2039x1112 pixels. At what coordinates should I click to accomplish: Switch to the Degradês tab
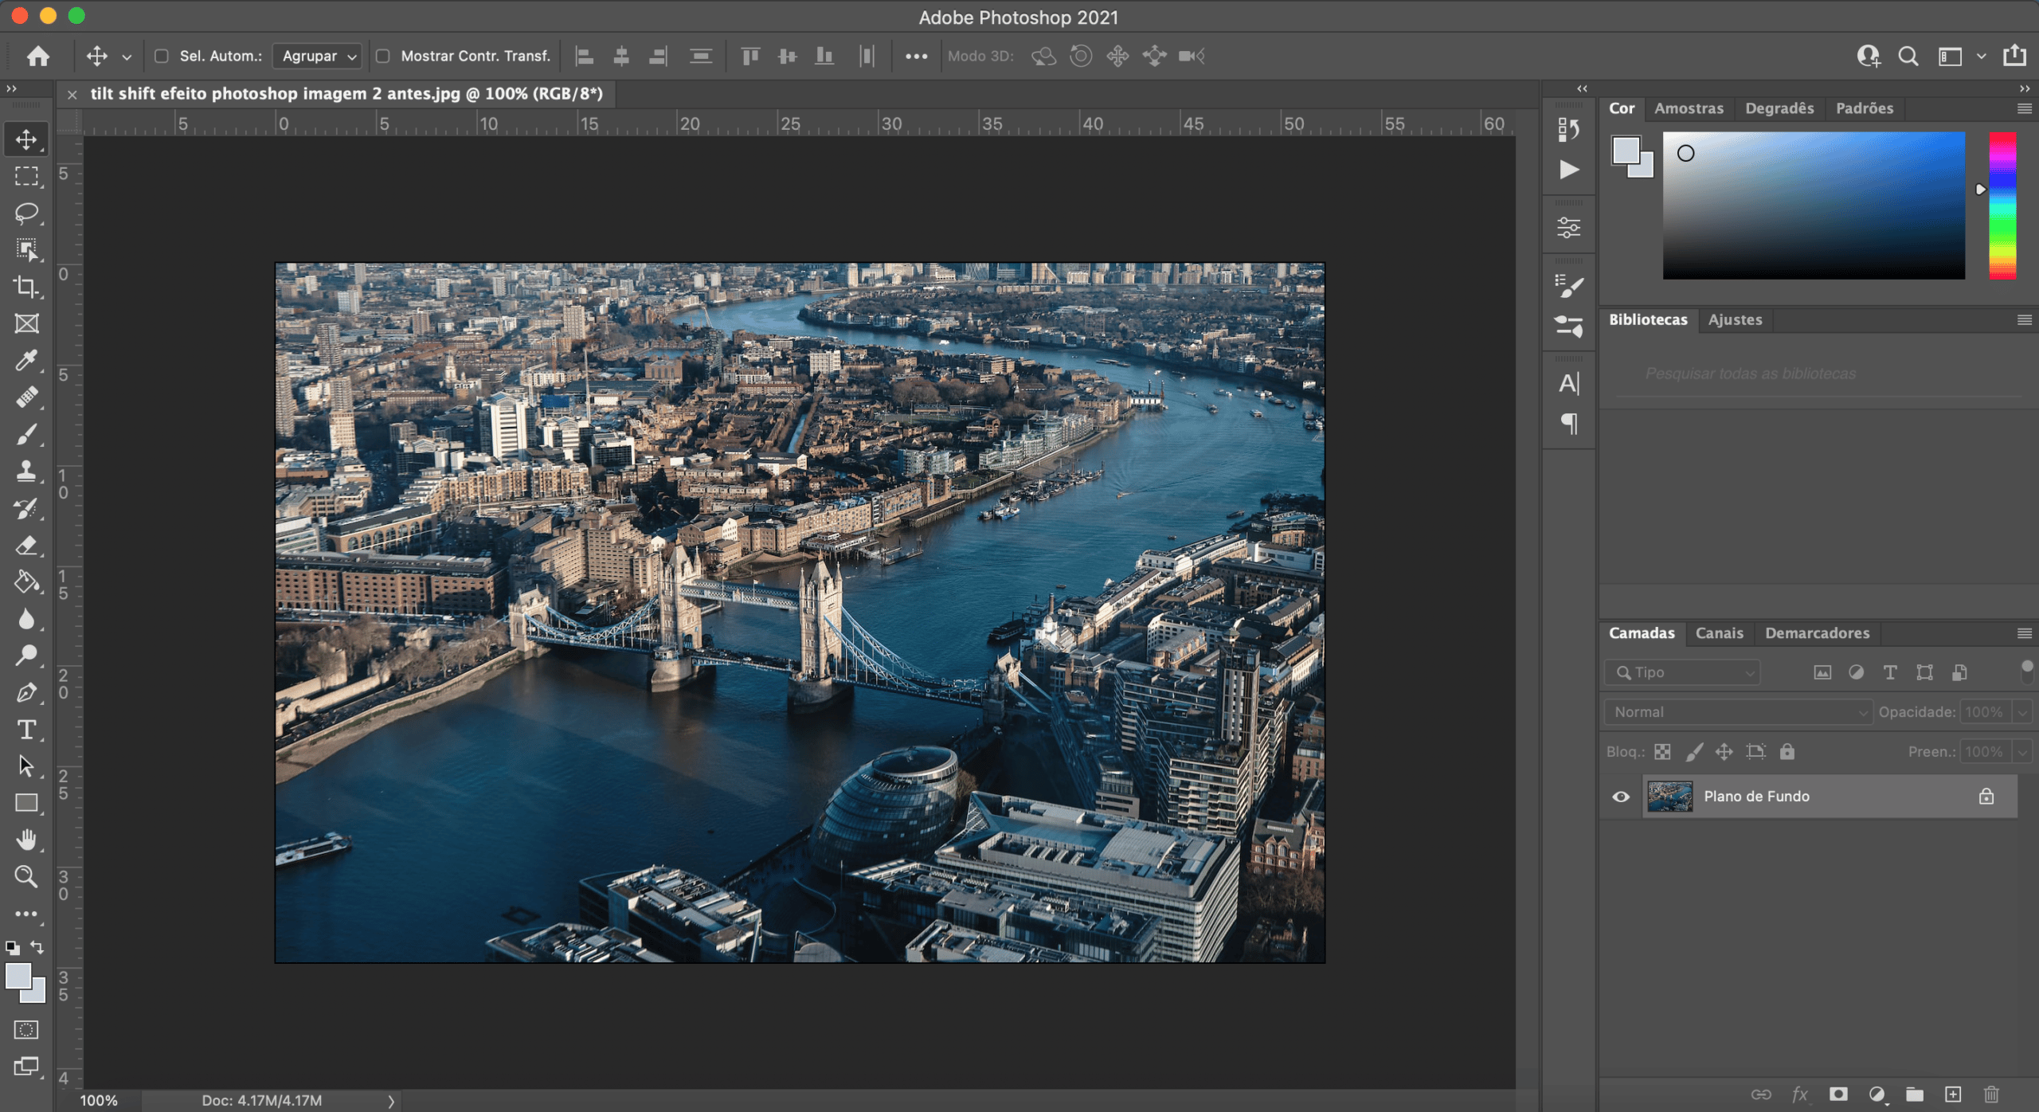pos(1779,108)
